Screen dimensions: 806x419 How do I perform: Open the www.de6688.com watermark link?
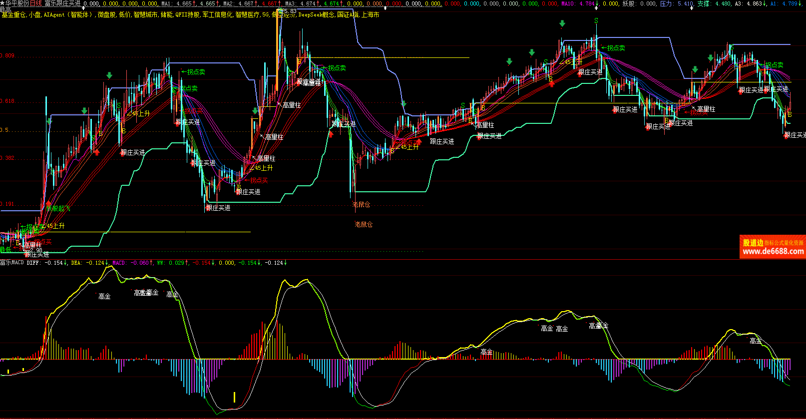[x=773, y=252]
